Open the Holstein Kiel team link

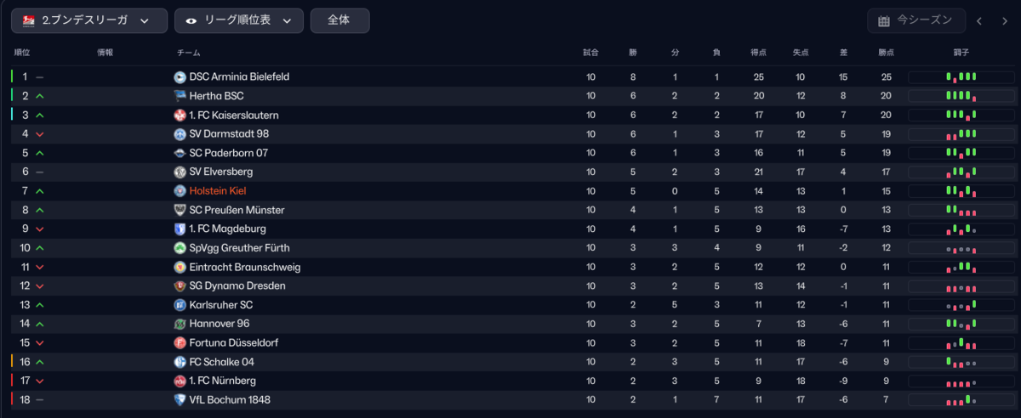coord(218,191)
